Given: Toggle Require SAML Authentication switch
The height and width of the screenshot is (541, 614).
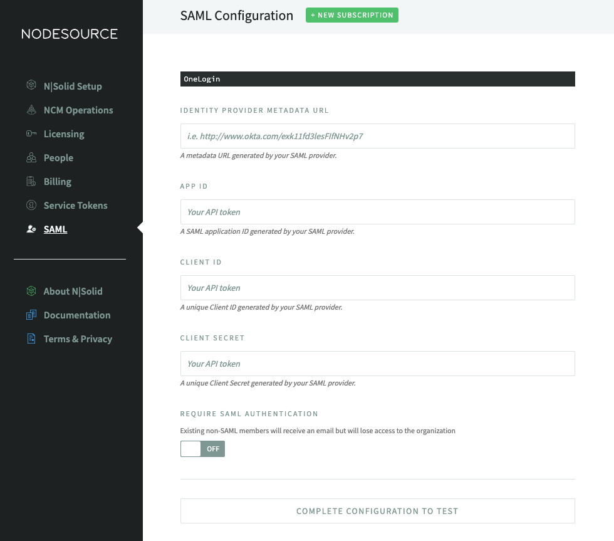Looking at the screenshot, I should point(202,449).
